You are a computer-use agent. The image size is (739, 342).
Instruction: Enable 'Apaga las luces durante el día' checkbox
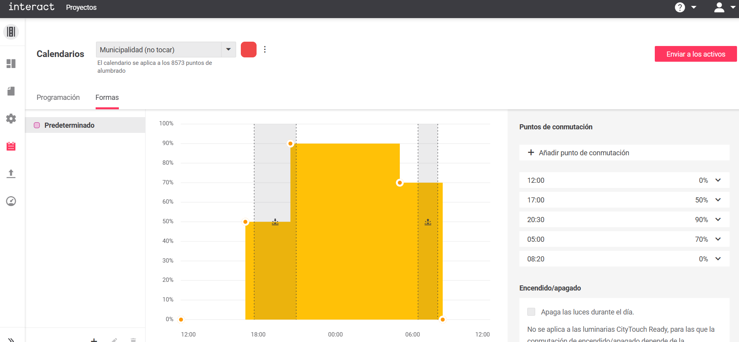coord(531,312)
